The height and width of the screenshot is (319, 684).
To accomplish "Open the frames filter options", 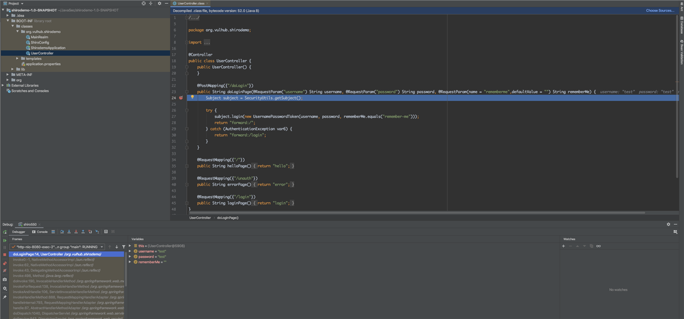I will coord(124,247).
